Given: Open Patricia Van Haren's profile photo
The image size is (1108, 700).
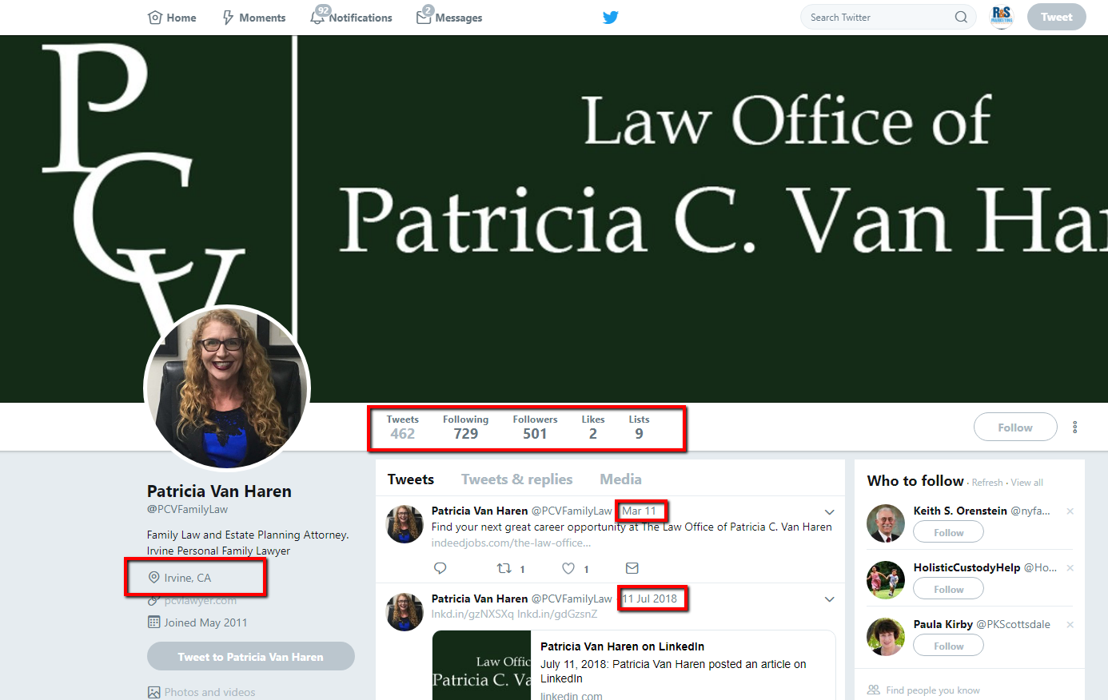Looking at the screenshot, I should tap(227, 388).
